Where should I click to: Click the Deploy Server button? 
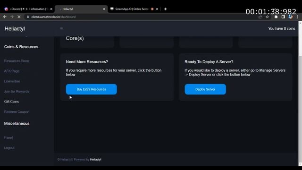tap(205, 89)
